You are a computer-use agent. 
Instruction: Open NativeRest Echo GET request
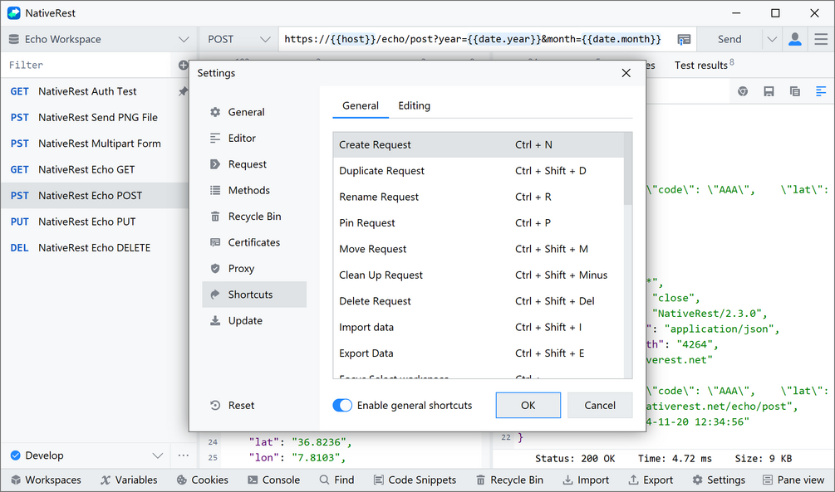[95, 170]
